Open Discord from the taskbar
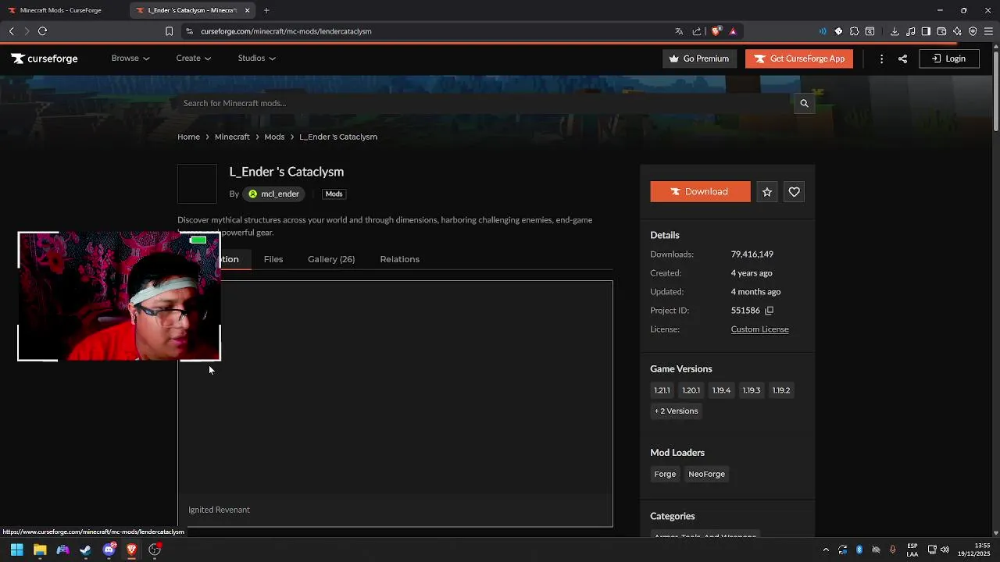Screen dimensions: 1000x562 (109, 550)
